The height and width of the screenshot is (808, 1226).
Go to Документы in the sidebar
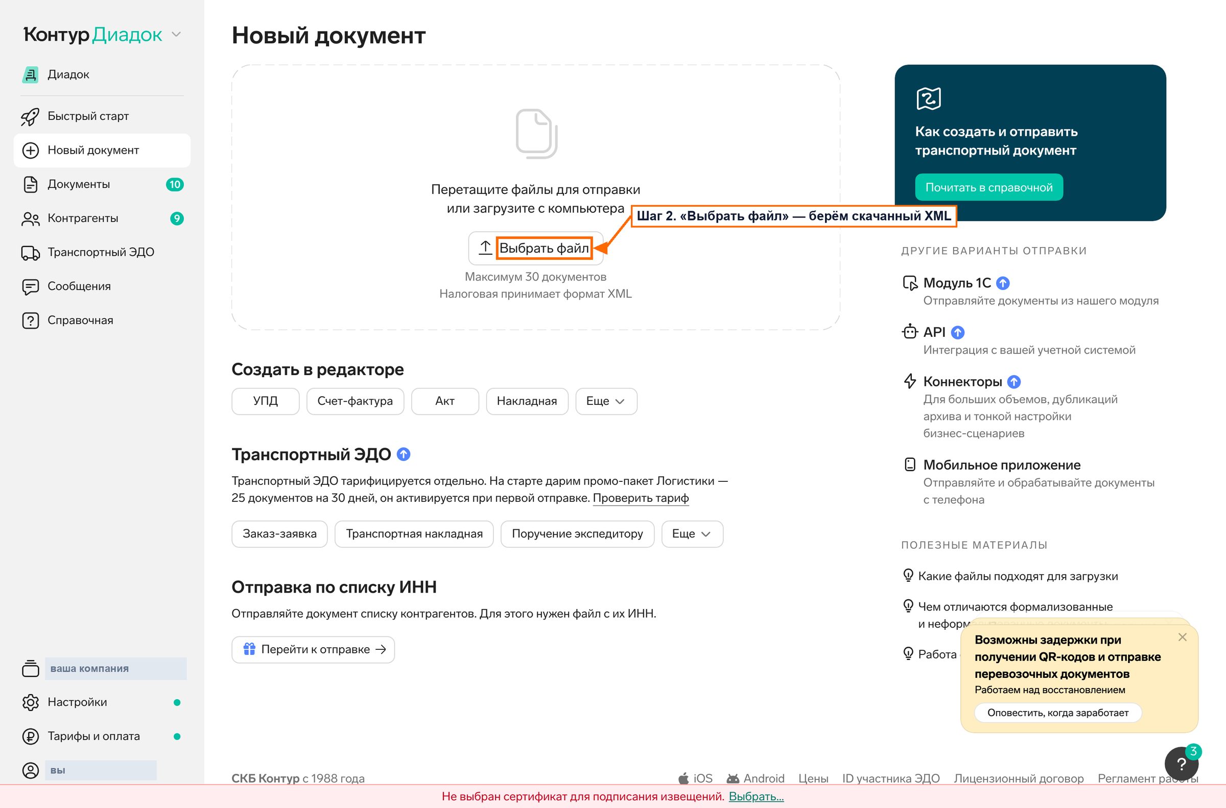click(102, 184)
